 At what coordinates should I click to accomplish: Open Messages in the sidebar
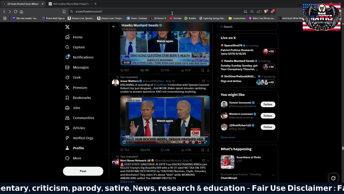pos(77,67)
